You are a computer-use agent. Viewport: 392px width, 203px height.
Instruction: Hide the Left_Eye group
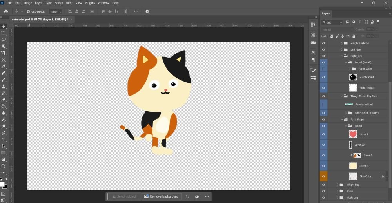pos(323,50)
